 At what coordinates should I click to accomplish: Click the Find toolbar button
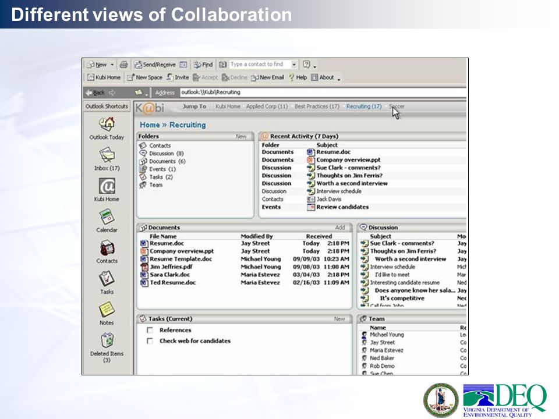pyautogui.click(x=203, y=65)
